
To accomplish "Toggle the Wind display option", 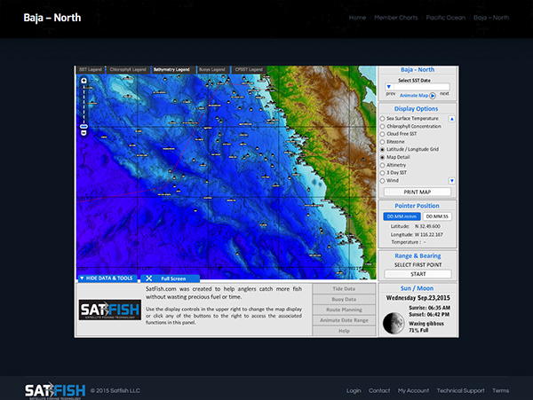I will click(x=382, y=181).
